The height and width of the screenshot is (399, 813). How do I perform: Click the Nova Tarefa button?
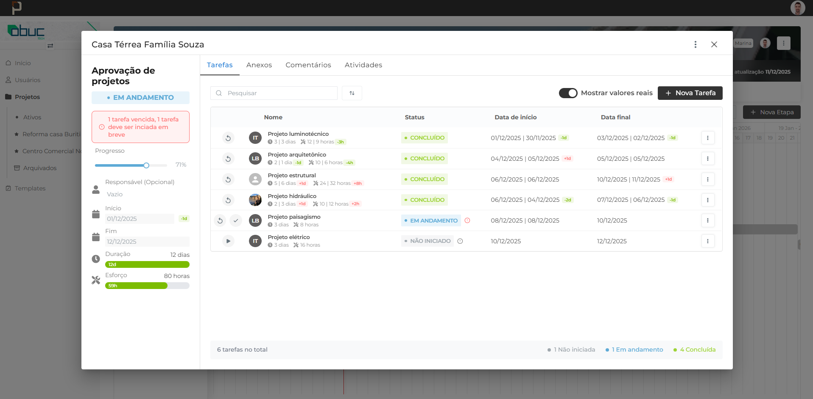690,93
